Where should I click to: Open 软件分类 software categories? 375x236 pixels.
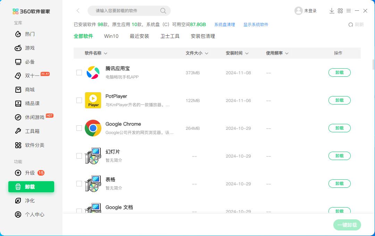tap(30, 145)
